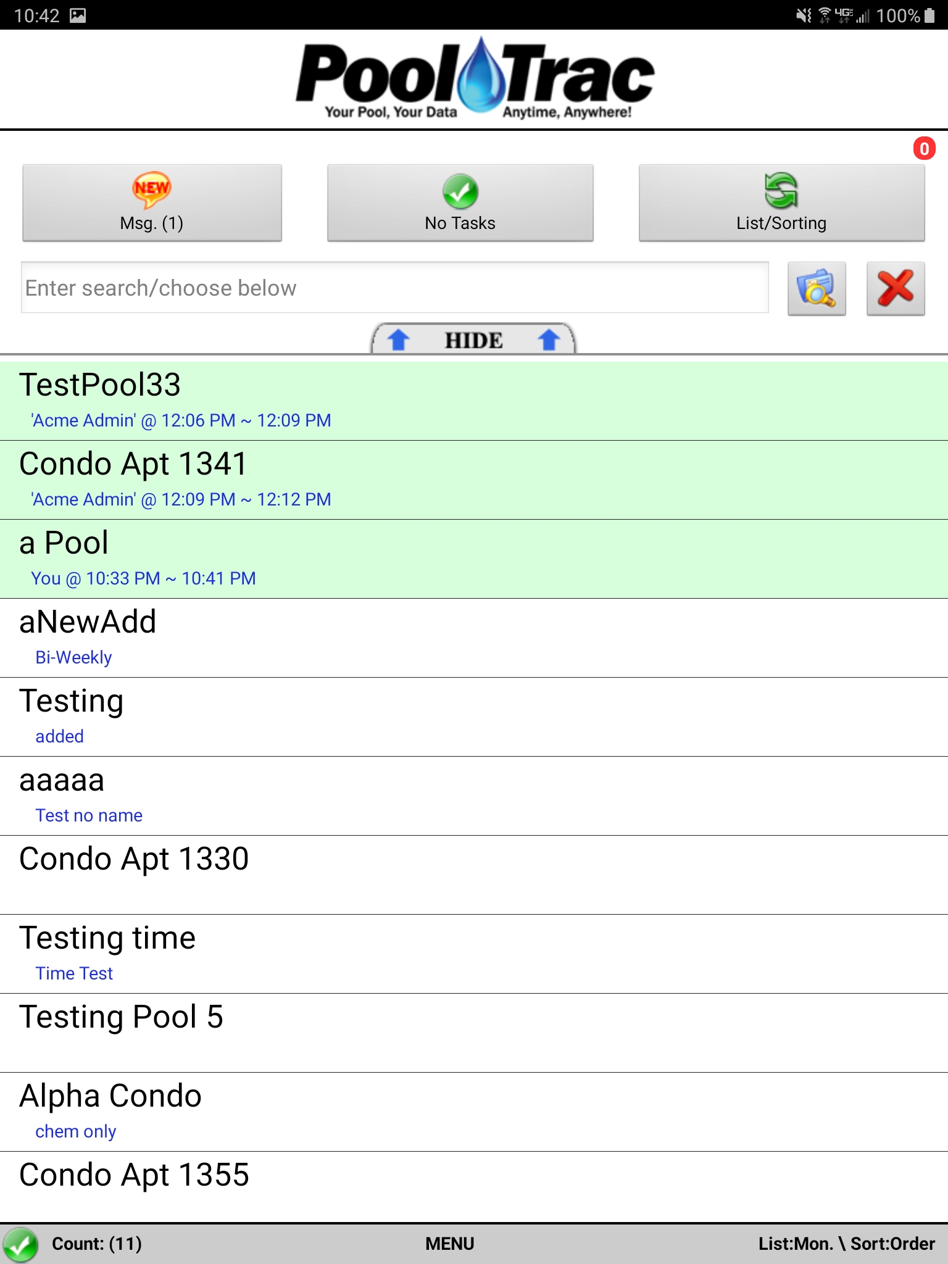Image resolution: width=948 pixels, height=1264 pixels.
Task: Collapse the panel with the HIDE tab
Action: (x=473, y=339)
